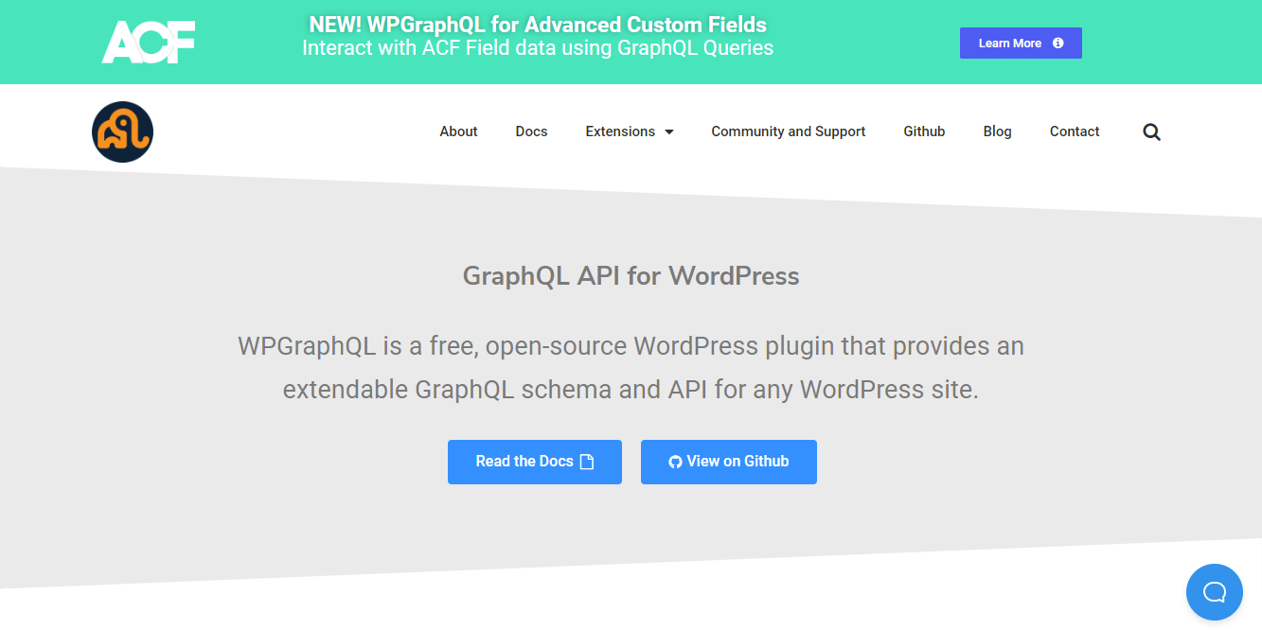Go to the About page
Viewport: 1262px width, 630px height.
coord(458,131)
